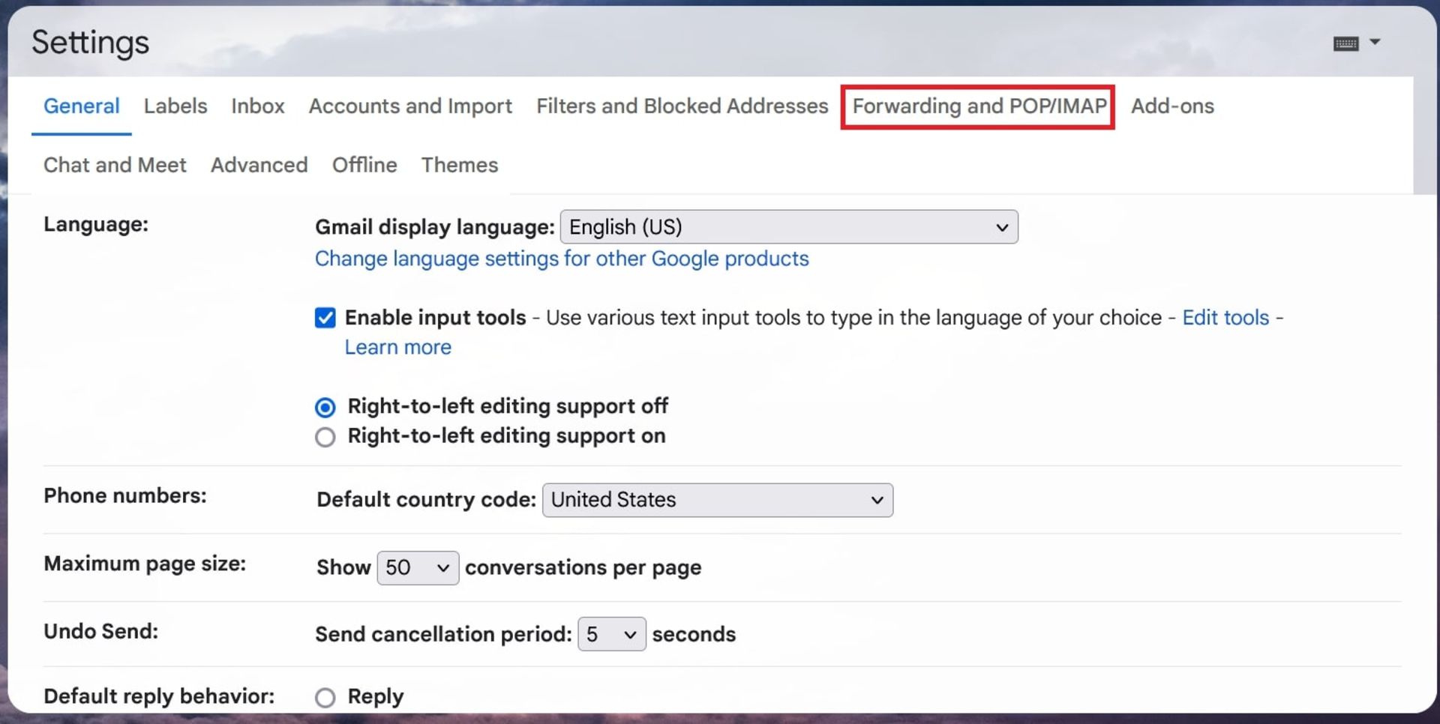Choose Reply as default reply behavior
This screenshot has width=1440, height=724.
click(325, 698)
